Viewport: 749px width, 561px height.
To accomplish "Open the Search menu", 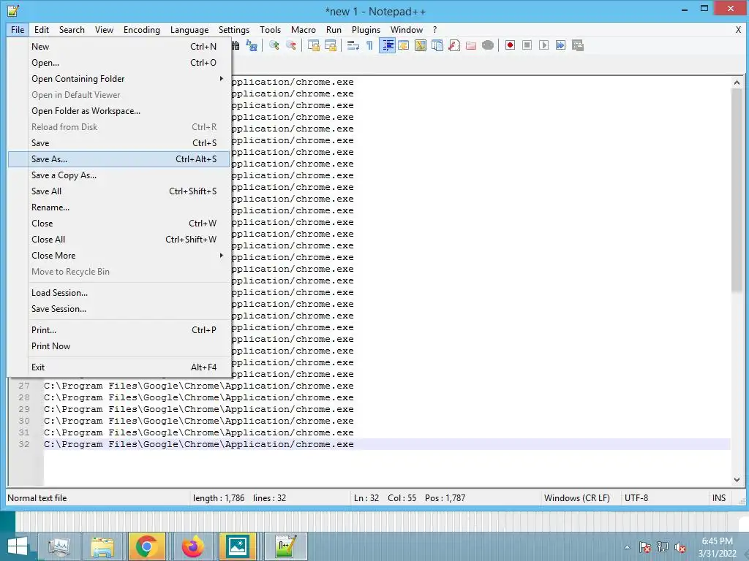I will coord(72,29).
